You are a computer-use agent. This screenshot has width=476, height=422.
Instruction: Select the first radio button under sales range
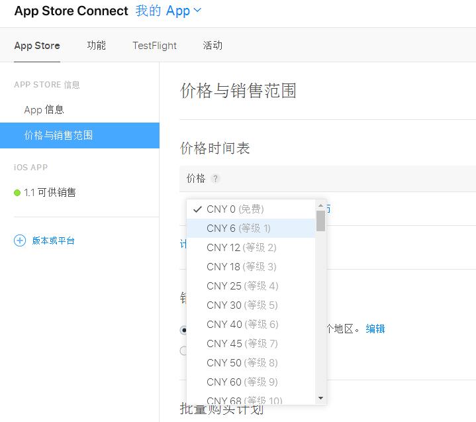[x=183, y=329]
